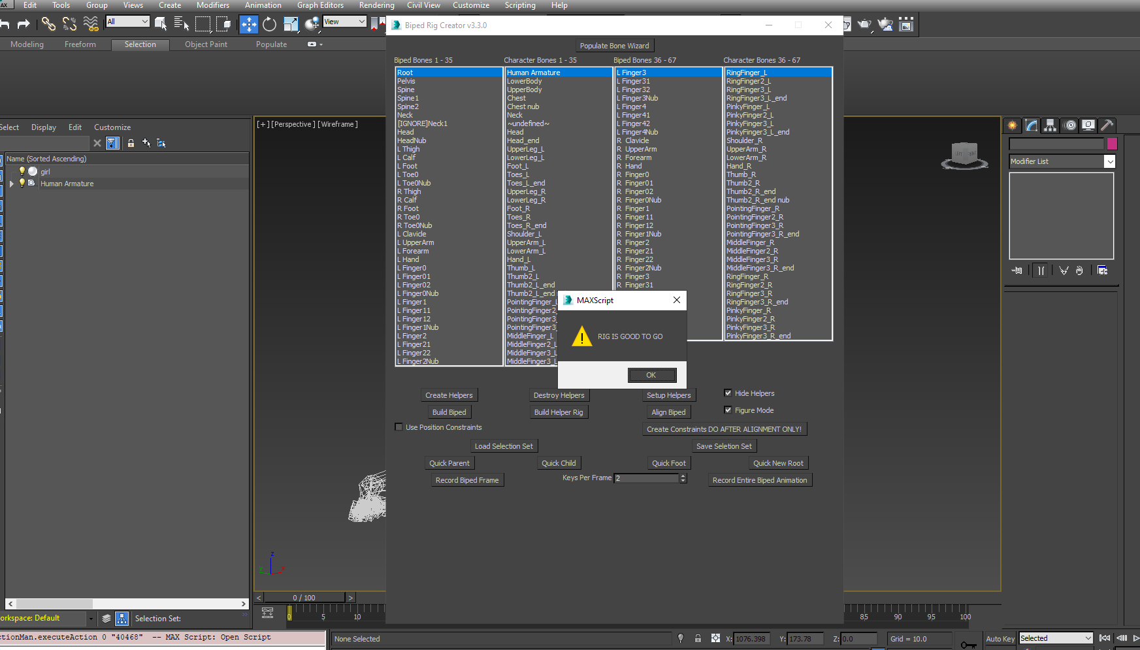Open the Motion command panel tab
The width and height of the screenshot is (1140, 650).
(x=1069, y=125)
